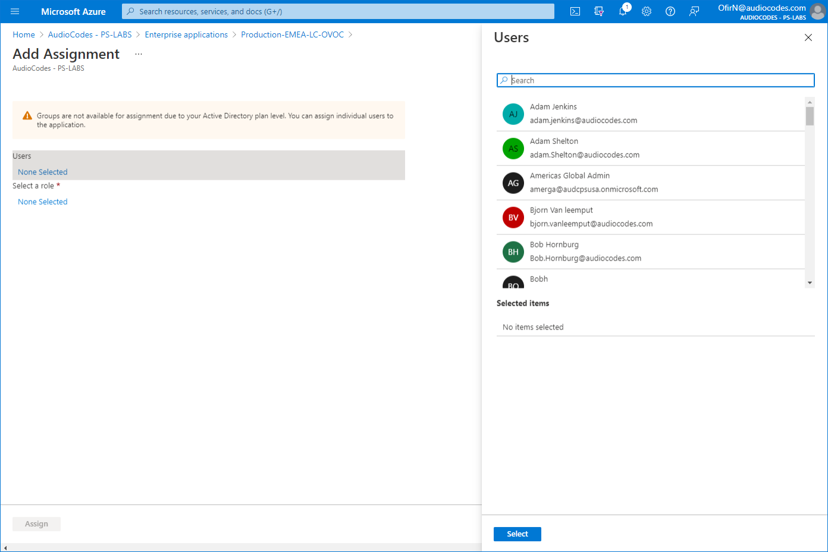Open the Directories and subscriptions filter icon
Image resolution: width=828 pixels, height=552 pixels.
[599, 11]
